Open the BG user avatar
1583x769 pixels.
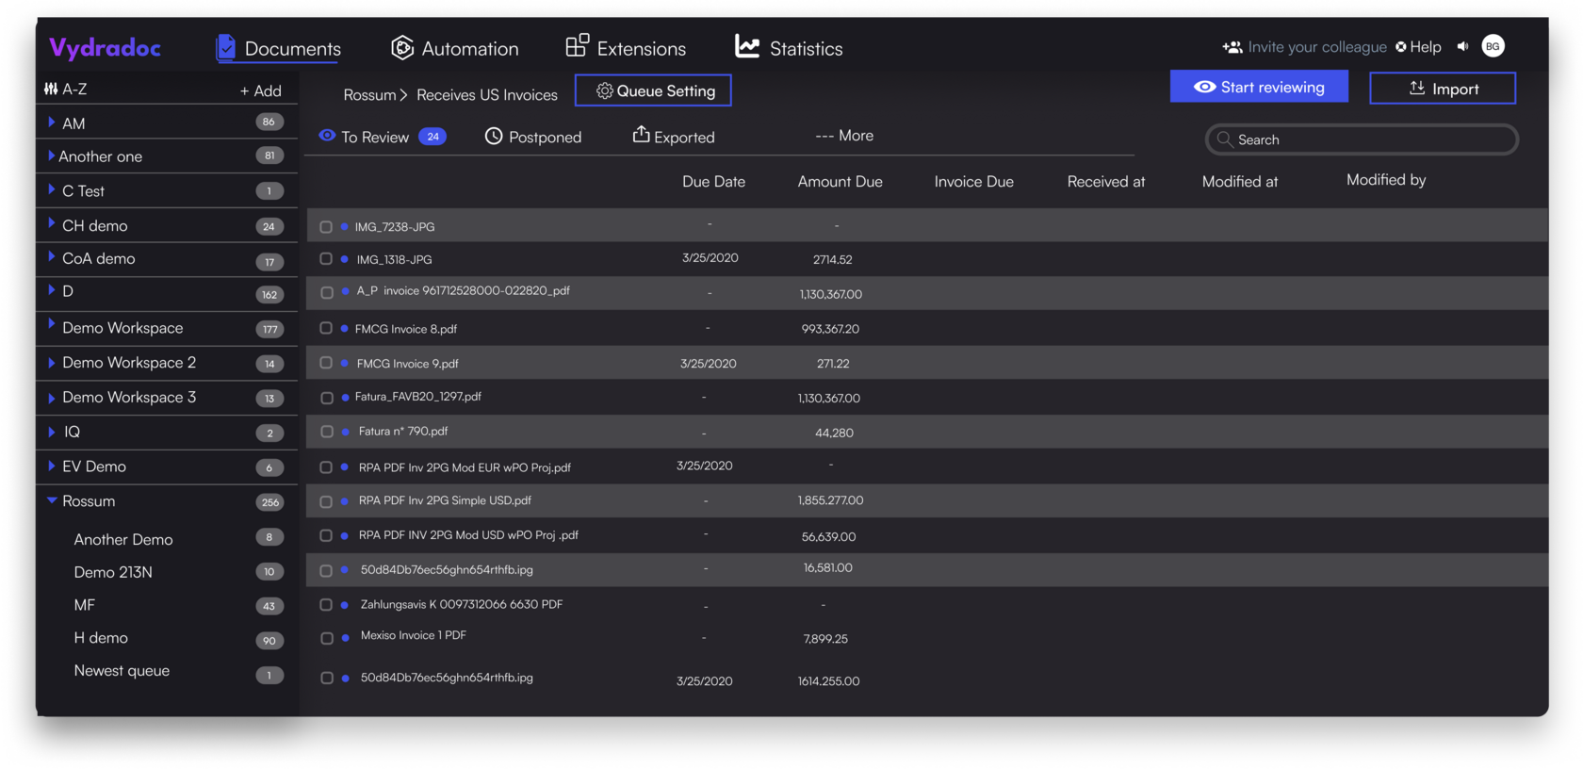[1493, 46]
